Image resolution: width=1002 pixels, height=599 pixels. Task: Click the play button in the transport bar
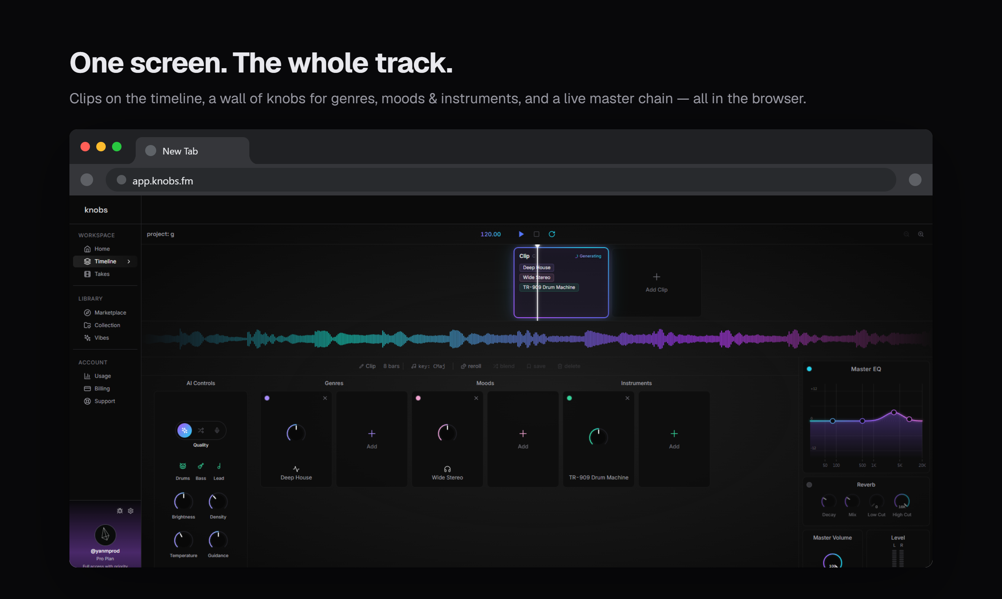(521, 234)
